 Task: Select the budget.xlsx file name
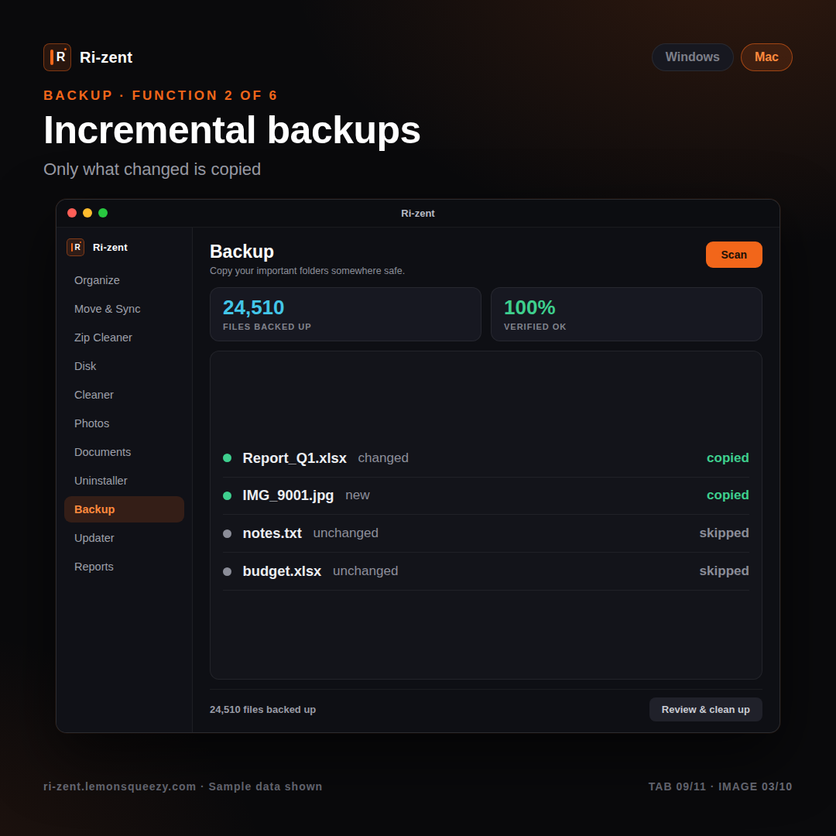click(282, 571)
